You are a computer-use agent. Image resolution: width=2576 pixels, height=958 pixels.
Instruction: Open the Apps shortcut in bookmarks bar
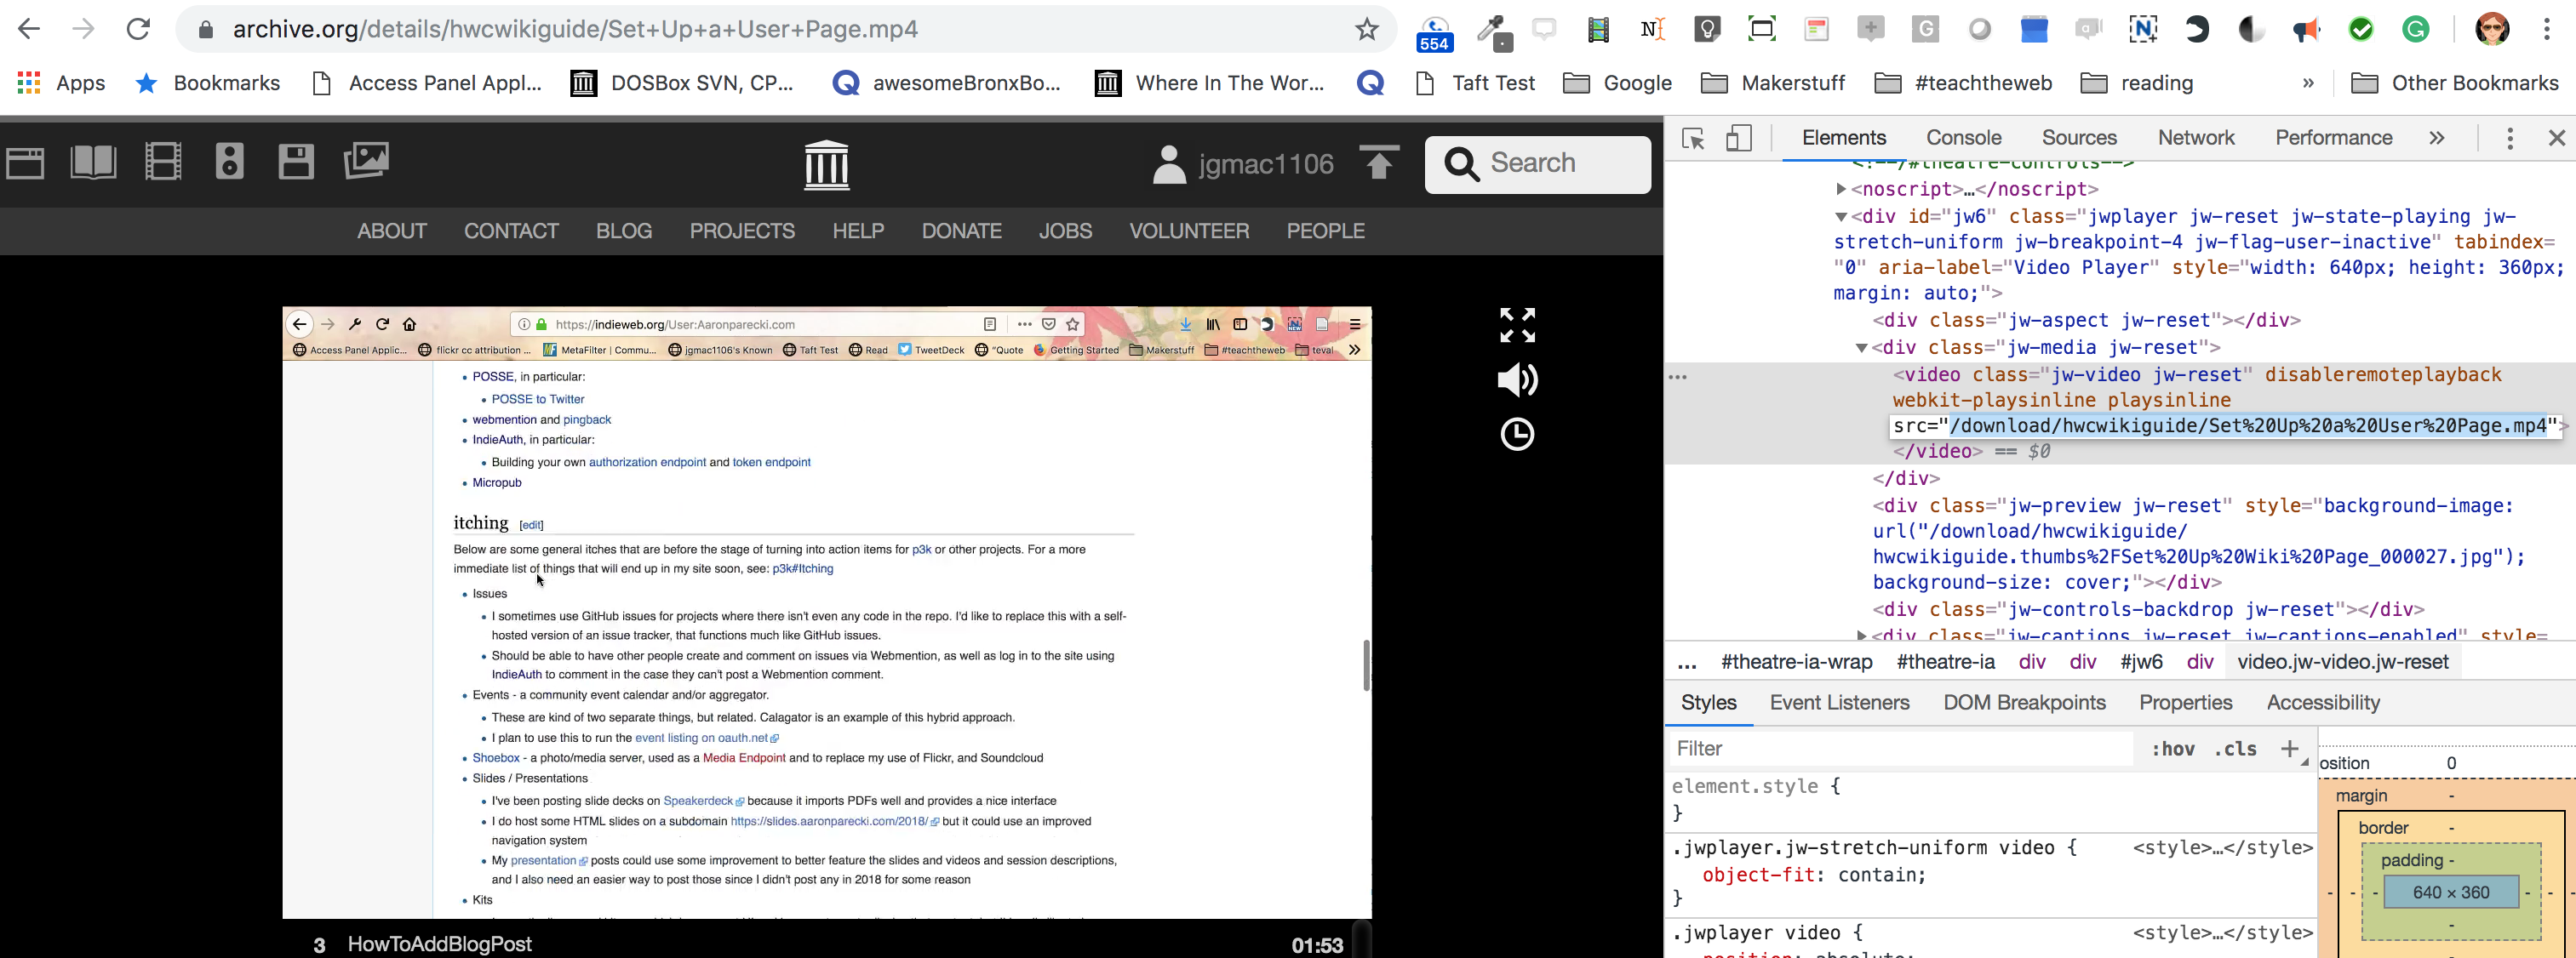click(x=61, y=83)
